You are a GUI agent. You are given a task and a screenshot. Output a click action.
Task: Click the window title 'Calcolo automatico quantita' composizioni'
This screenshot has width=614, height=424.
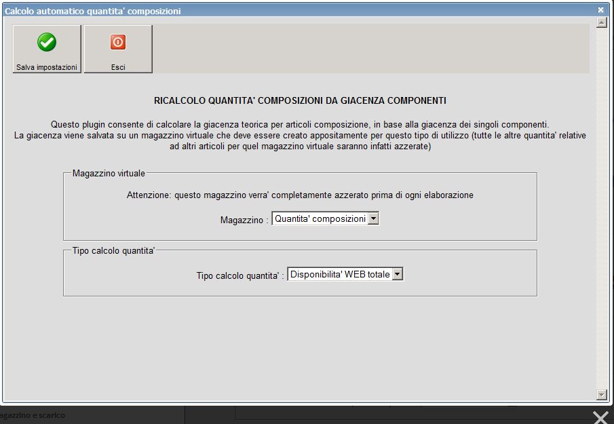click(93, 11)
